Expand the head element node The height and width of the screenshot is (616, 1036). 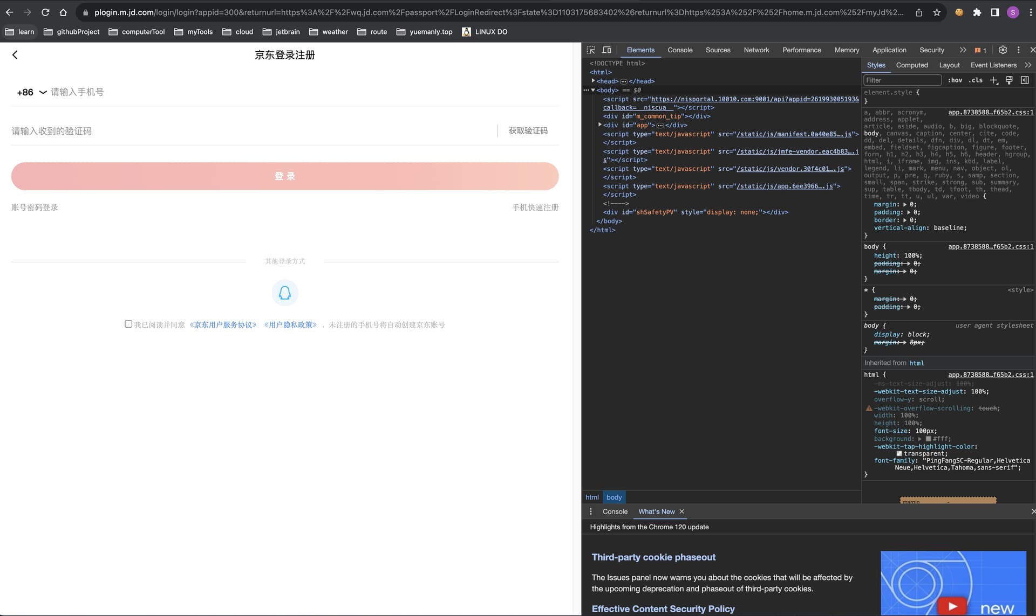594,81
